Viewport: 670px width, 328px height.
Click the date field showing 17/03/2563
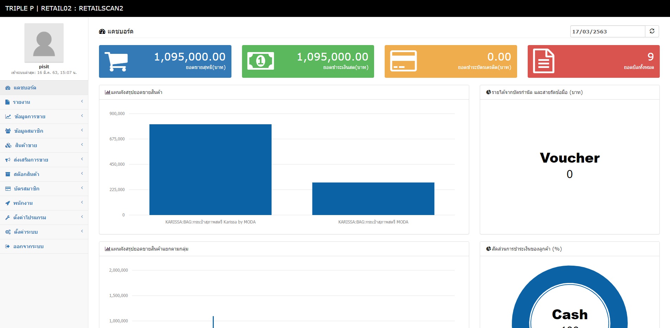coord(608,31)
